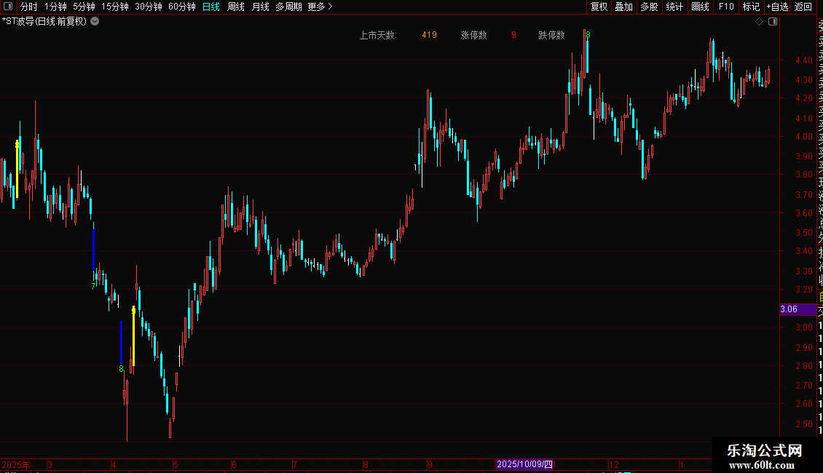
Task: Select the 30分钟 period tab
Action: pyautogui.click(x=149, y=7)
